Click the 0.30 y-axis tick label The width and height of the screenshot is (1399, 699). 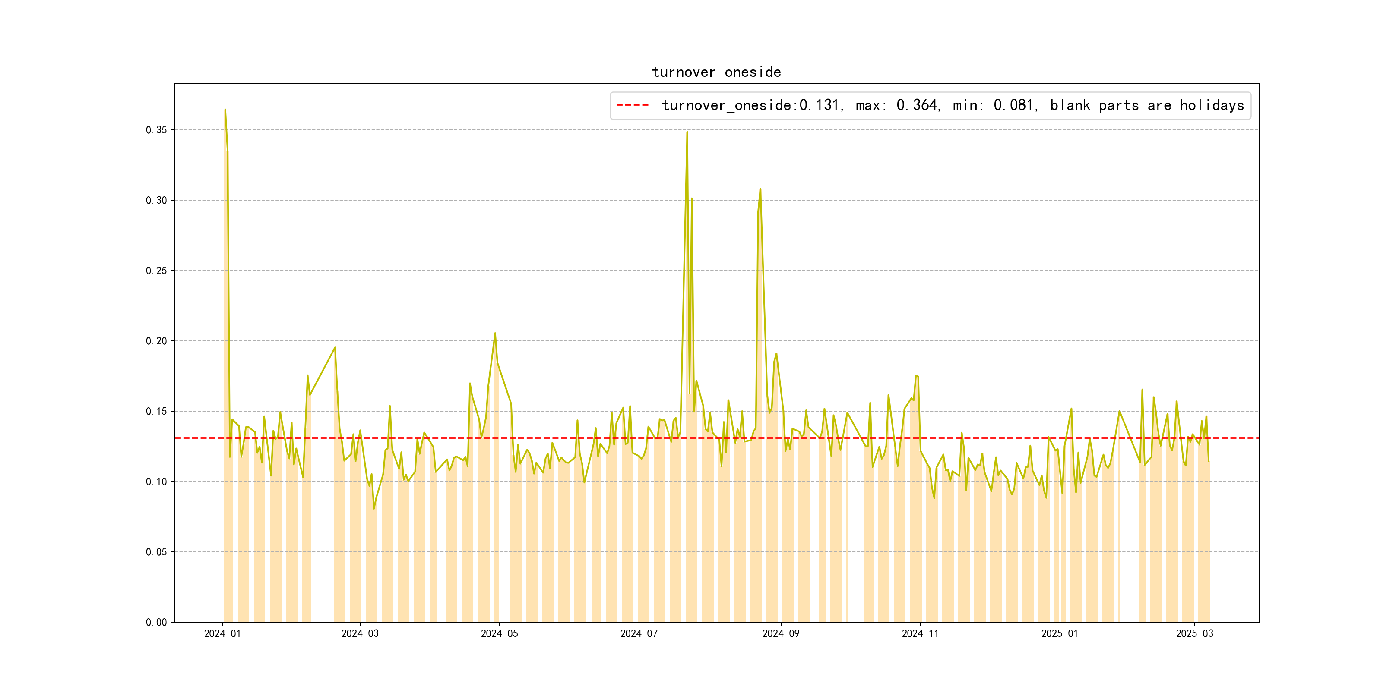click(156, 200)
